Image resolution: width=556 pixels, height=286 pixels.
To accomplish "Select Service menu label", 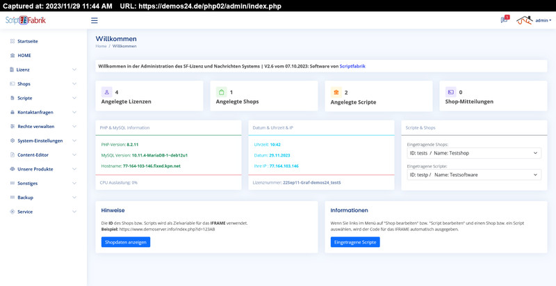I will pos(25,212).
